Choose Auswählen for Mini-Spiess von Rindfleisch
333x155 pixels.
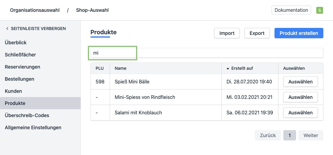[x=300, y=97]
